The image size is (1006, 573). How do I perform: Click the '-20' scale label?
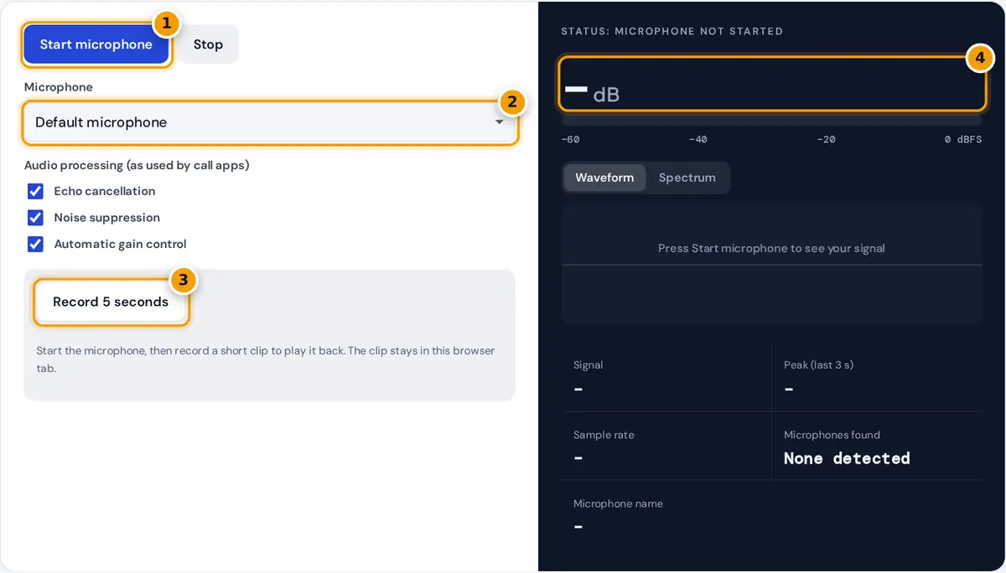pyautogui.click(x=826, y=139)
